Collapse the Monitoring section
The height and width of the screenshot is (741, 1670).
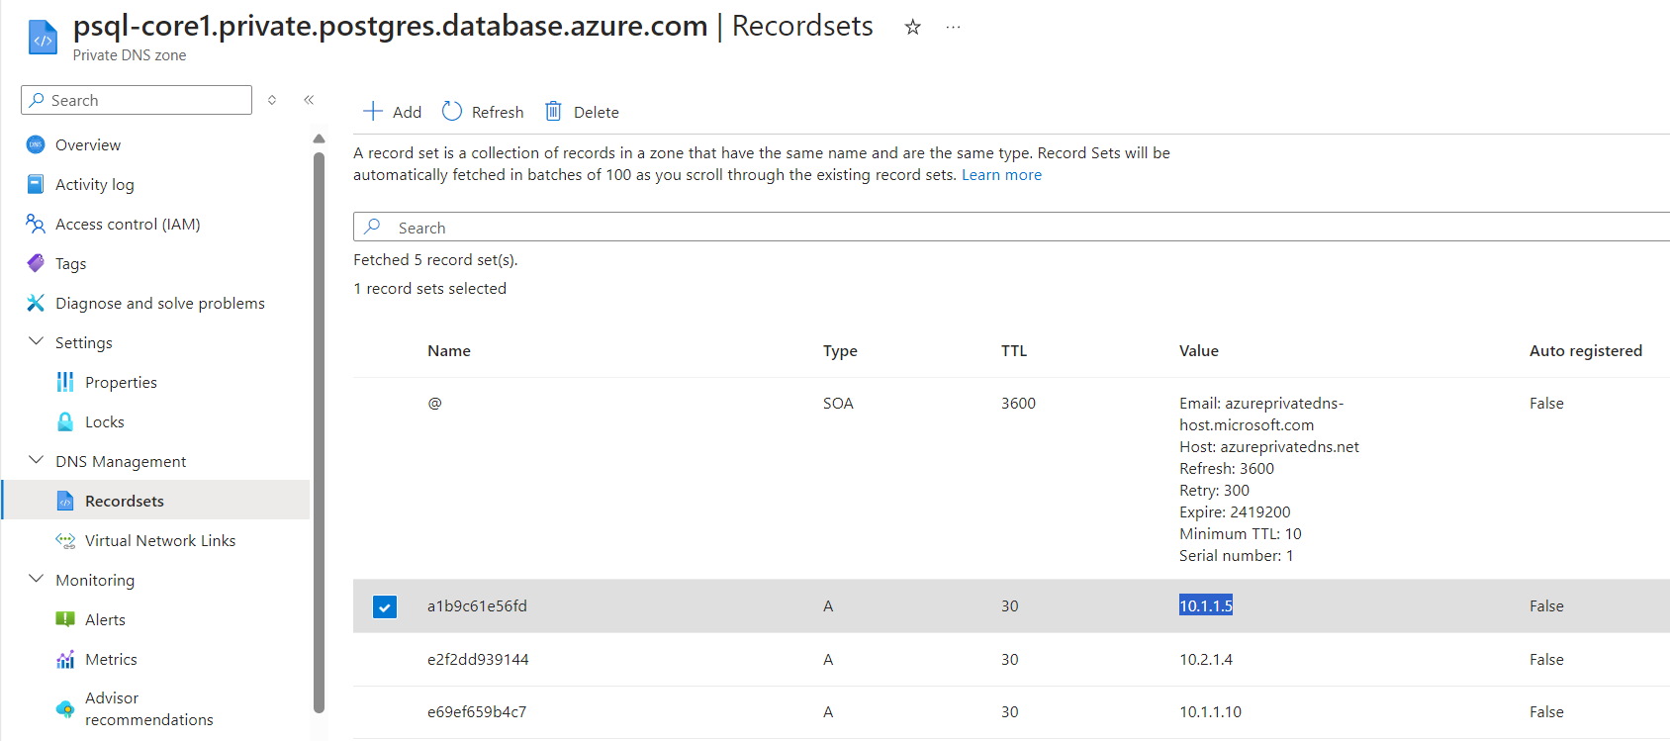point(37,579)
